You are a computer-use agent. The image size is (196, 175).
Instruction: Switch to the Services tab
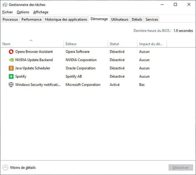[x=151, y=20]
